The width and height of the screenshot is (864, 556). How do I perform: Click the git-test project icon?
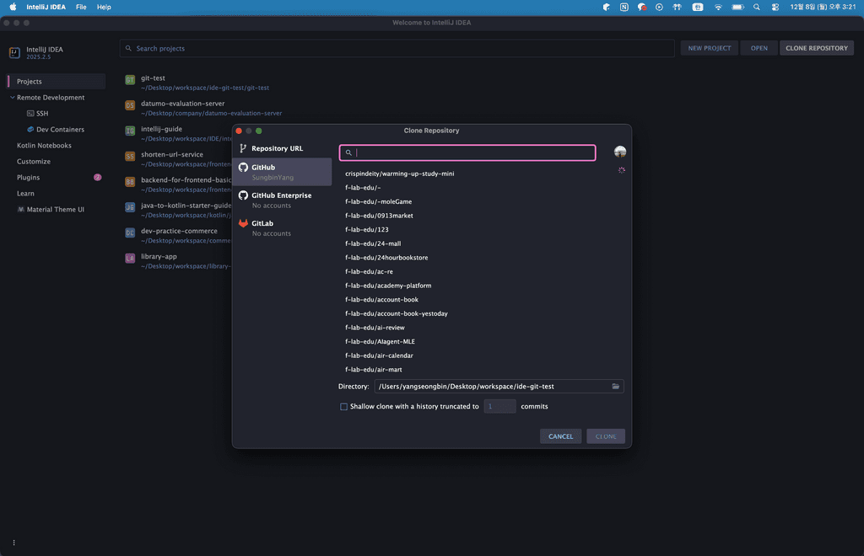click(130, 80)
